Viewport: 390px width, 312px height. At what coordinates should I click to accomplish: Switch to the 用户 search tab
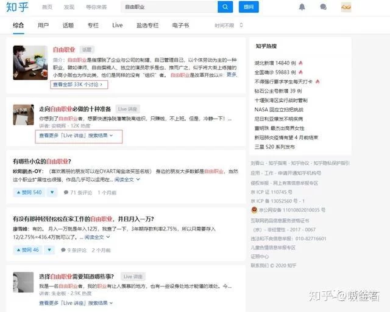(43, 26)
